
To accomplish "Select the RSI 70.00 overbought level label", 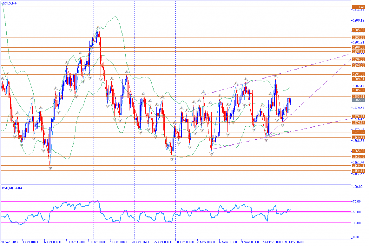I will pos(357,202).
